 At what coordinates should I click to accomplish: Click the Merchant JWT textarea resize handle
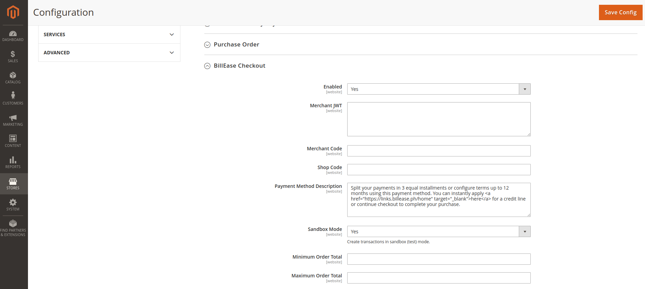coord(529,134)
